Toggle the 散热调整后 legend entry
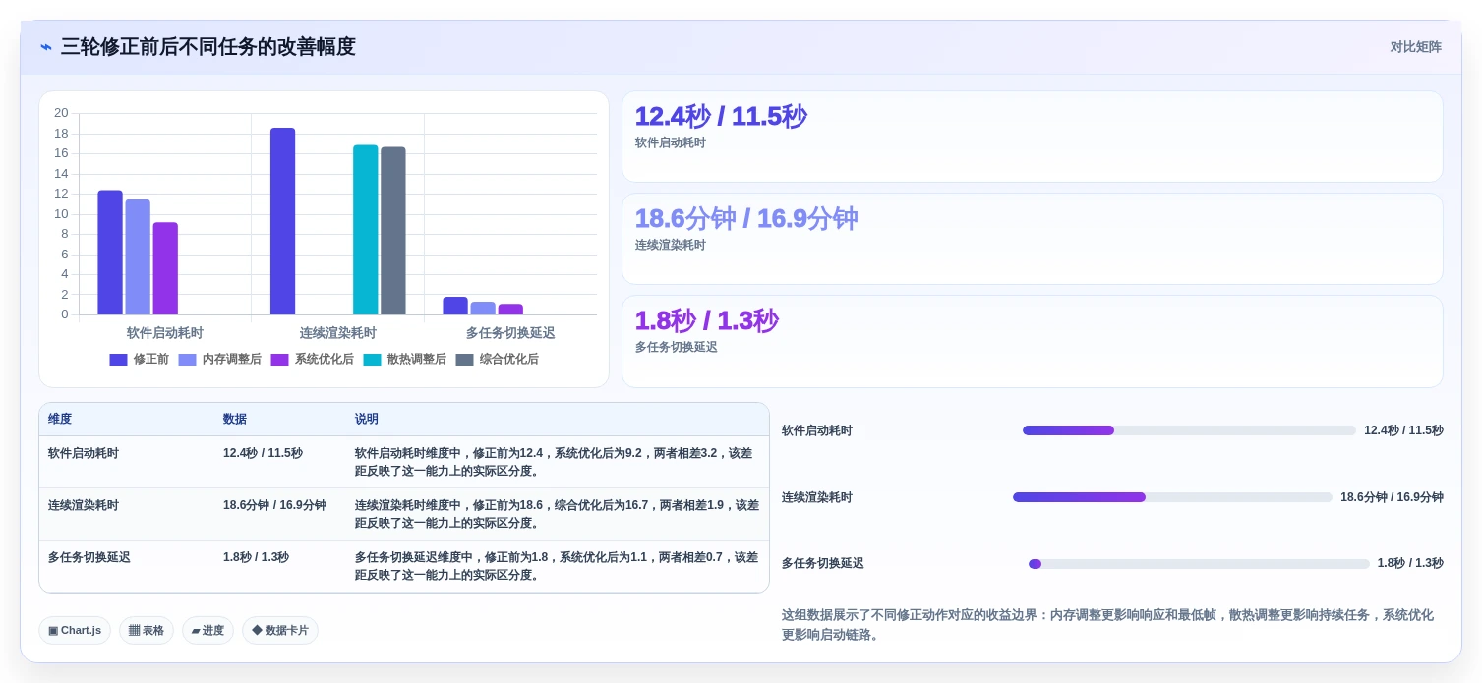 tap(405, 360)
